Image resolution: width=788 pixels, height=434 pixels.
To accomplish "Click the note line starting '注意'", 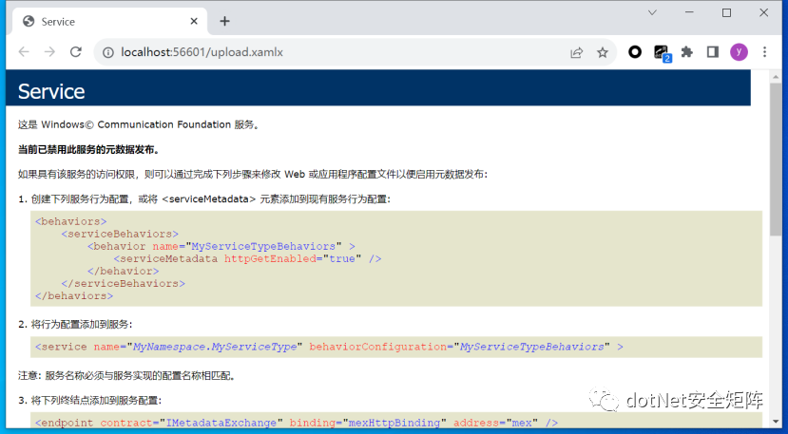I will tap(126, 375).
